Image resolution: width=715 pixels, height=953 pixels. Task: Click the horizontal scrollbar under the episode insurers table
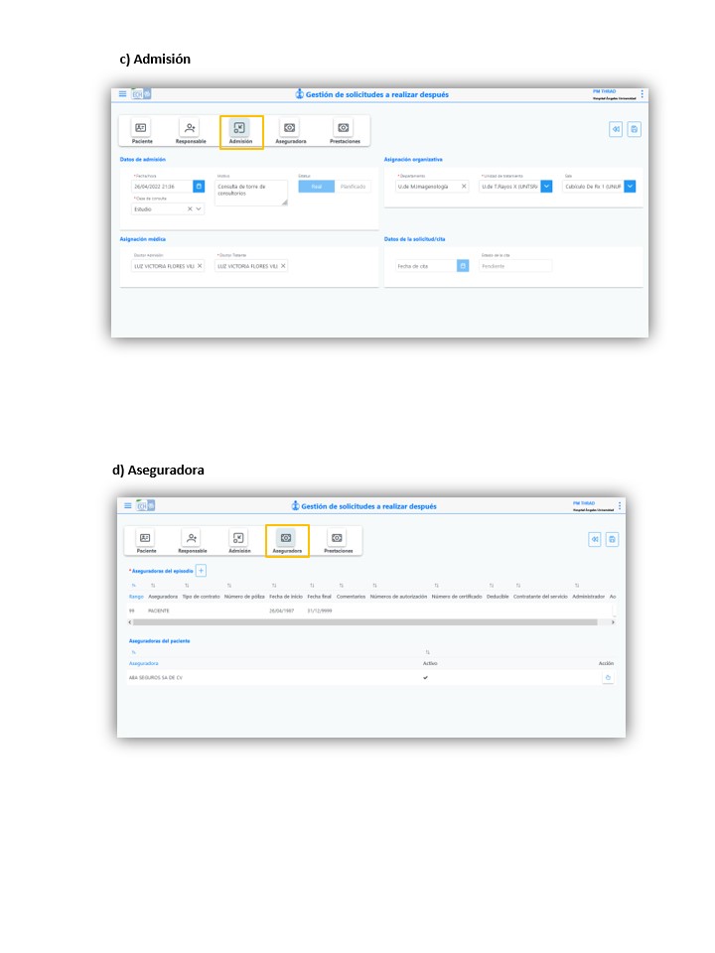[x=367, y=622]
